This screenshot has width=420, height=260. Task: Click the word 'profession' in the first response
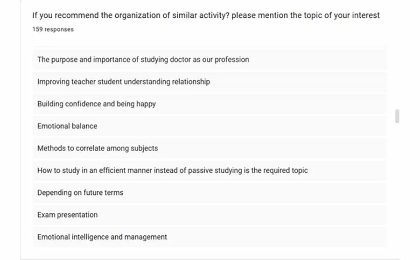click(231, 60)
